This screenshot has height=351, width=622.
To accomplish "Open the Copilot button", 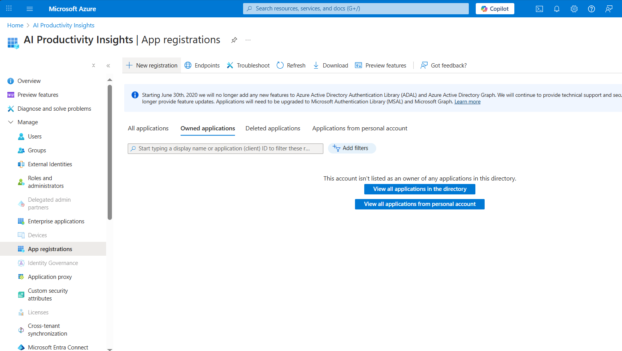I will coord(495,9).
